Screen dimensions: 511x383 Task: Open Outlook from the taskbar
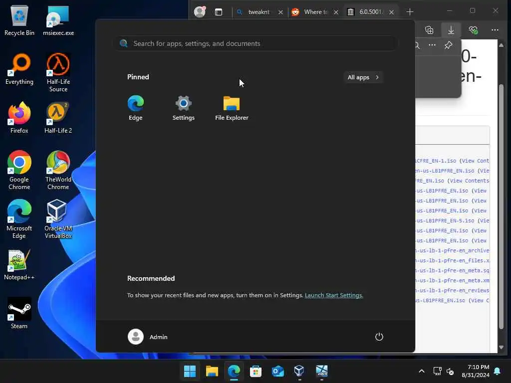coord(277,371)
